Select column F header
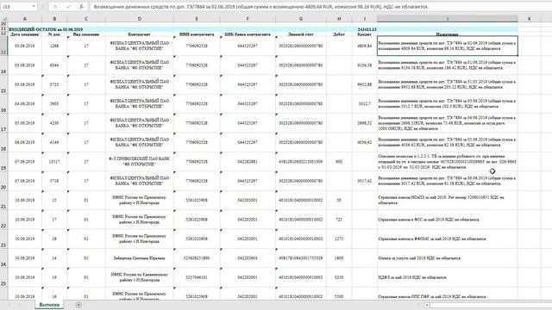The image size is (552, 310). [248, 19]
